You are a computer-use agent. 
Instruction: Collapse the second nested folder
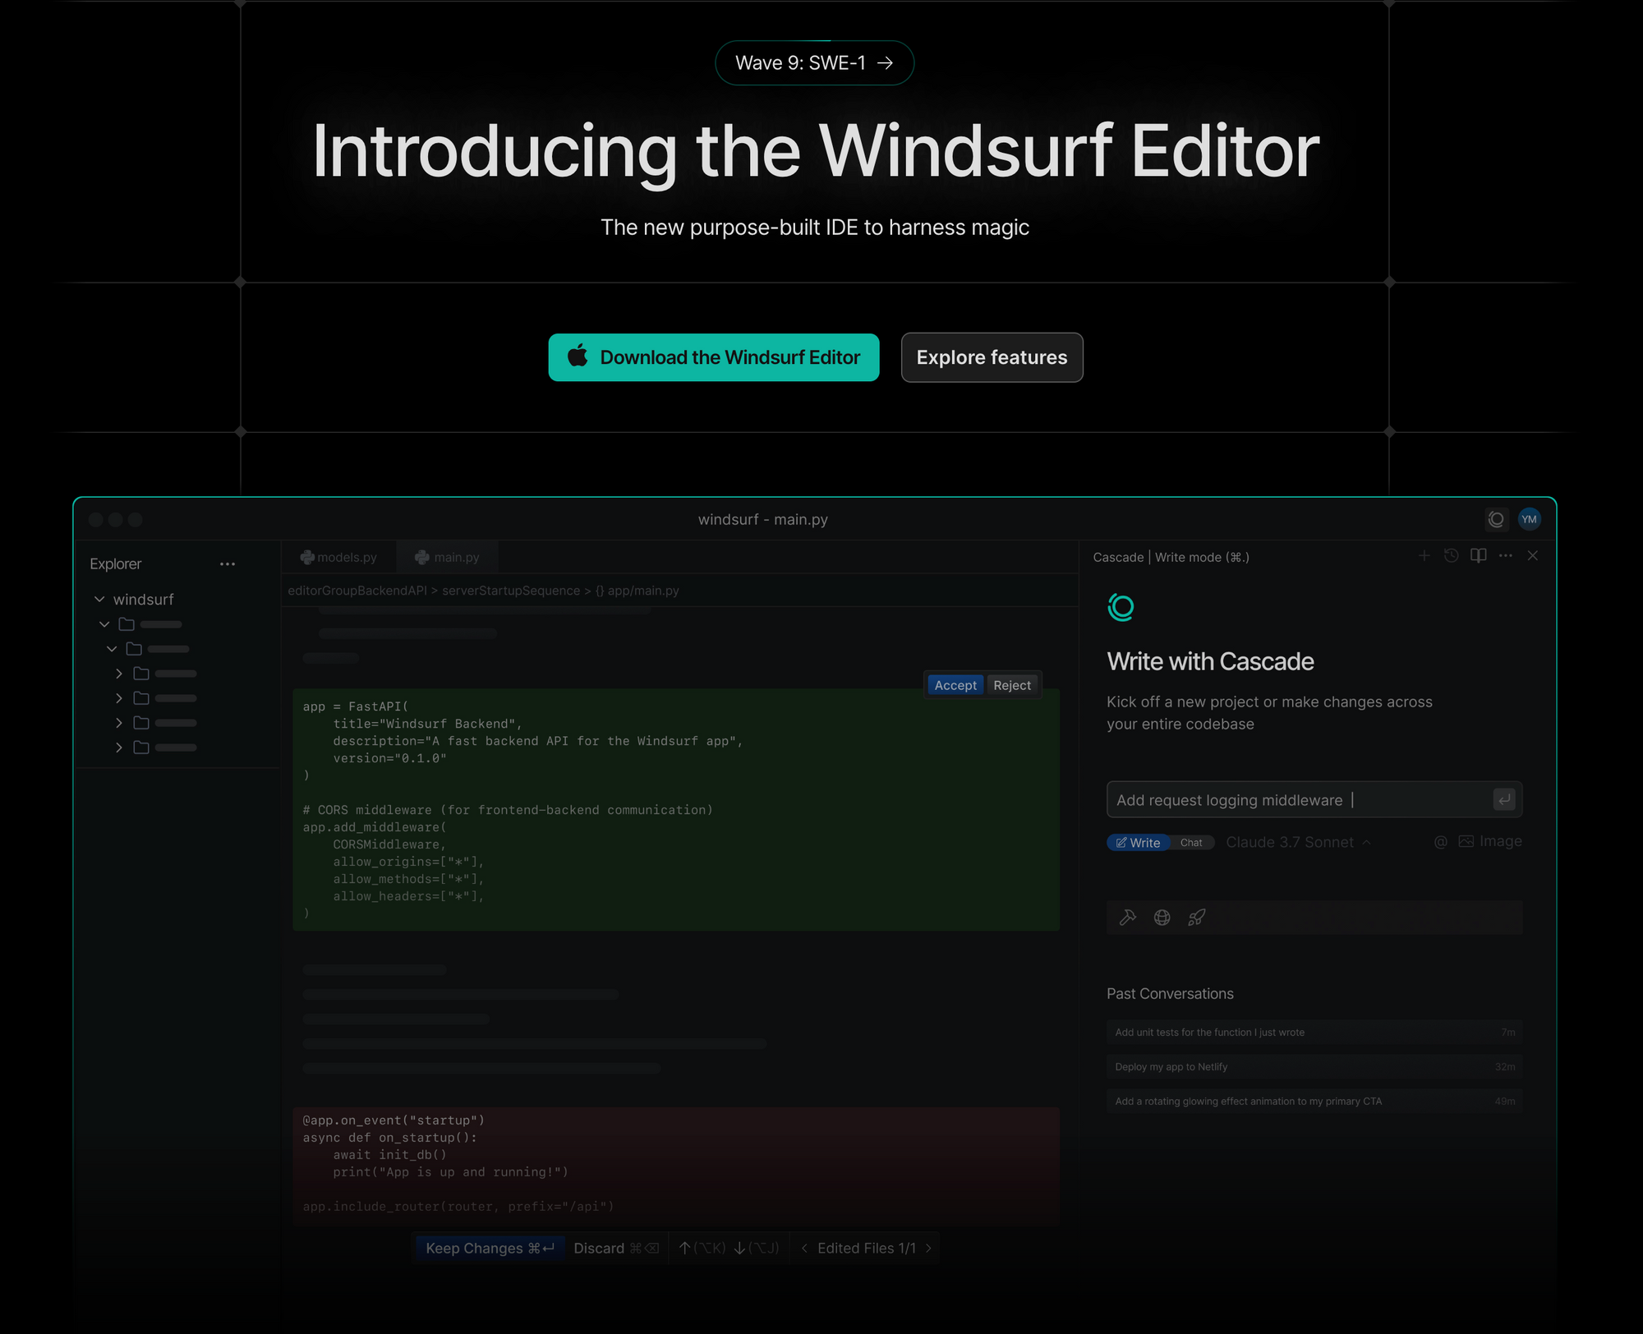pyautogui.click(x=112, y=649)
